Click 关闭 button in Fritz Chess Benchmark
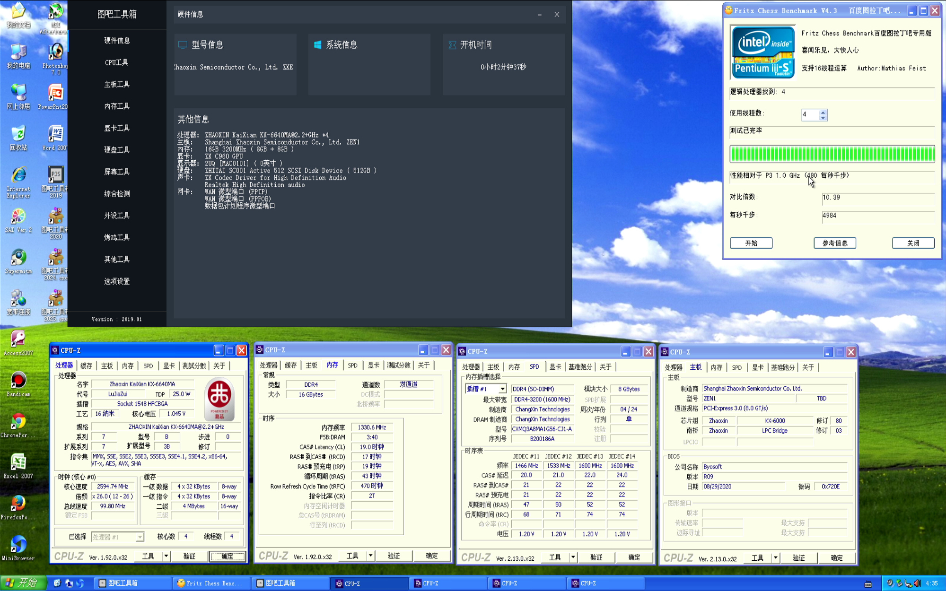The image size is (946, 591). [x=913, y=243]
